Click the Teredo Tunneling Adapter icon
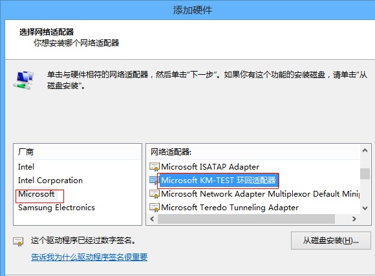 point(155,208)
